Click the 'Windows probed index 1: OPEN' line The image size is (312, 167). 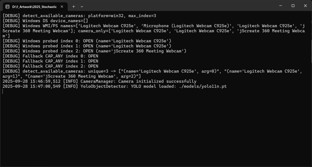[58, 46]
